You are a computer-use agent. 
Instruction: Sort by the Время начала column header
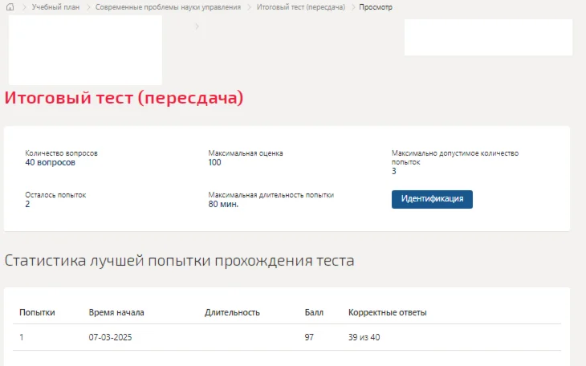[x=116, y=312]
